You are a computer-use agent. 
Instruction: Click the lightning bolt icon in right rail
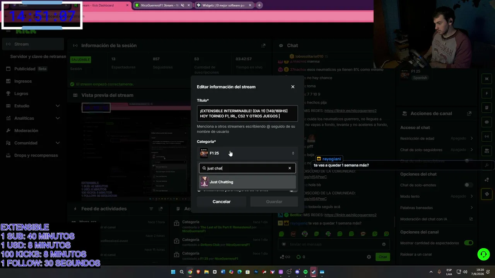point(486,93)
